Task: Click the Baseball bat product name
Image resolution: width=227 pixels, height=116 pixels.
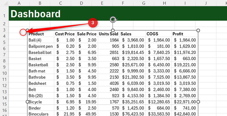Action: 40,53
